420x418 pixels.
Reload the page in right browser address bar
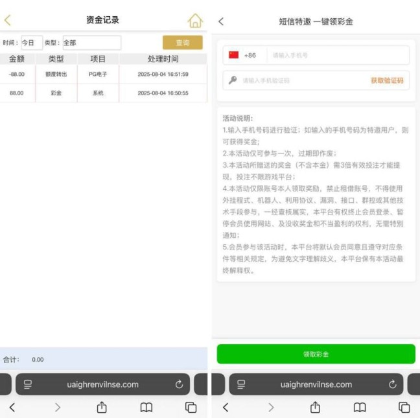coord(392,384)
